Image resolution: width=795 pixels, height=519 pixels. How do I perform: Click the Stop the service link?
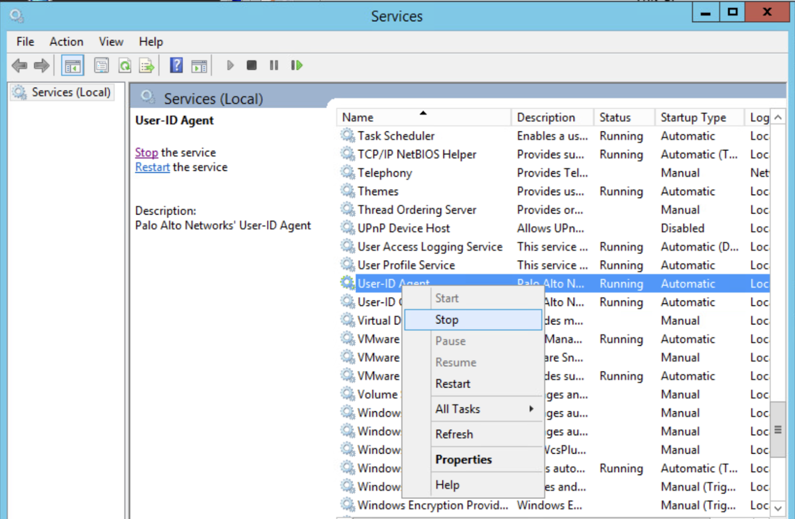pyautogui.click(x=146, y=152)
